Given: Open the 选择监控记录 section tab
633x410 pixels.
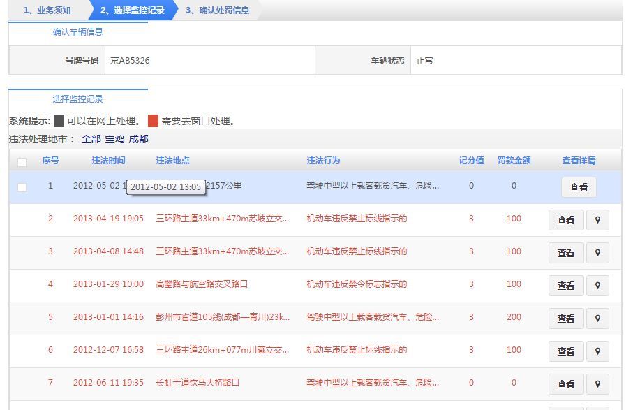Looking at the screenshot, I should tap(78, 99).
